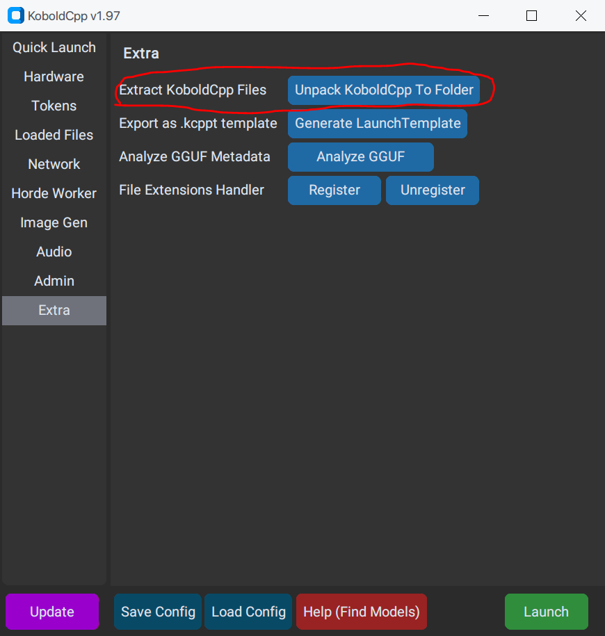This screenshot has width=605, height=636.
Task: Click the 'Extract KoboldCpp Files' label
Action: pos(193,90)
